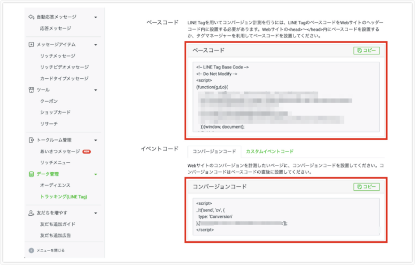Select トラッキング(LINE Tag) menu item

pyautogui.click(x=63, y=197)
